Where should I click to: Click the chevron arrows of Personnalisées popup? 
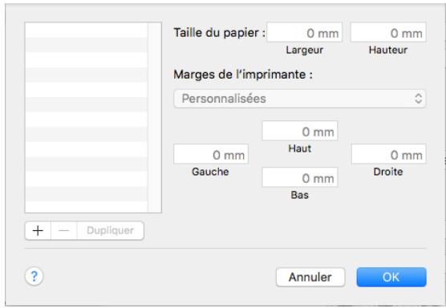tap(418, 99)
